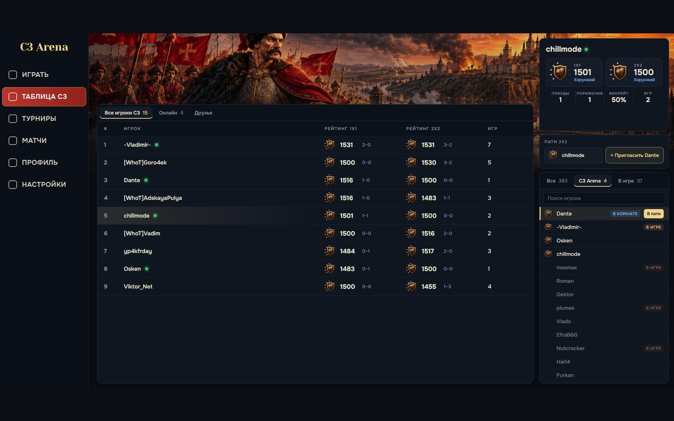Click the В пати tag on Dante
674x421 pixels.
pos(653,214)
